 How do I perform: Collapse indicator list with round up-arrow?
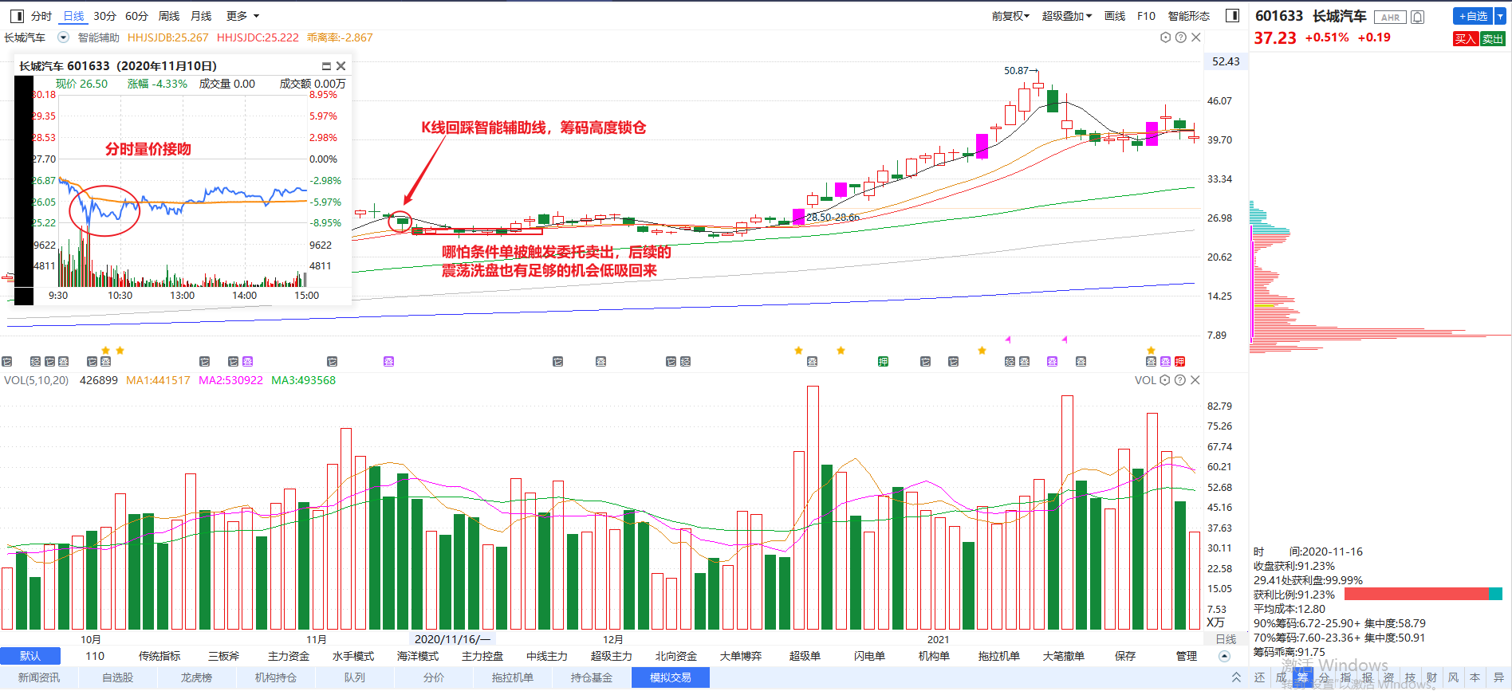pyautogui.click(x=1224, y=656)
